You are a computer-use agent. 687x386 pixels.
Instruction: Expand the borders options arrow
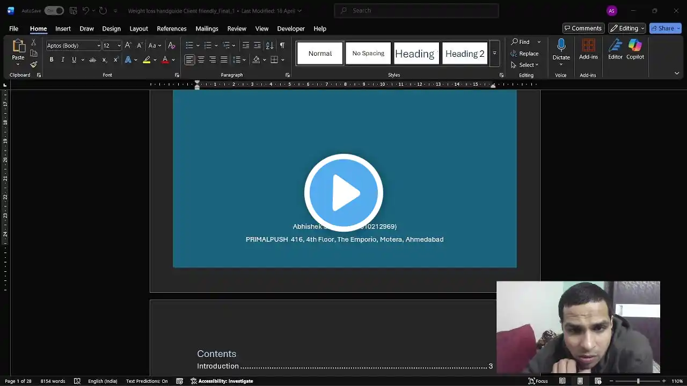pyautogui.click(x=282, y=60)
